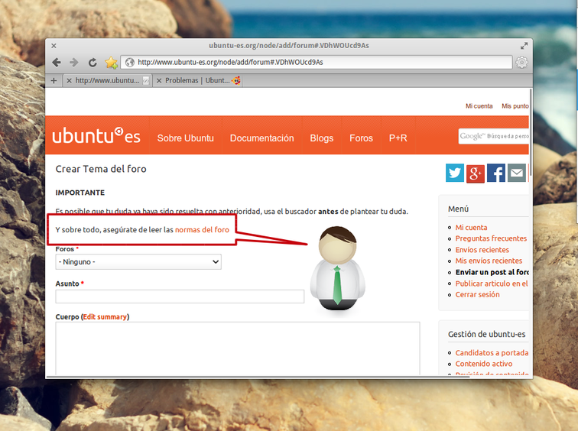Open the Blogs menu item

point(321,138)
